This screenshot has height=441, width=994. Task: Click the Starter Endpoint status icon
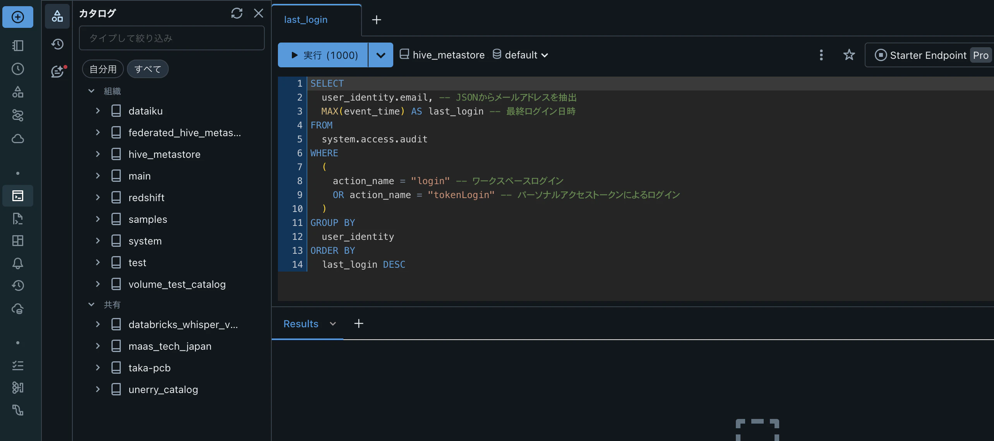tap(881, 55)
